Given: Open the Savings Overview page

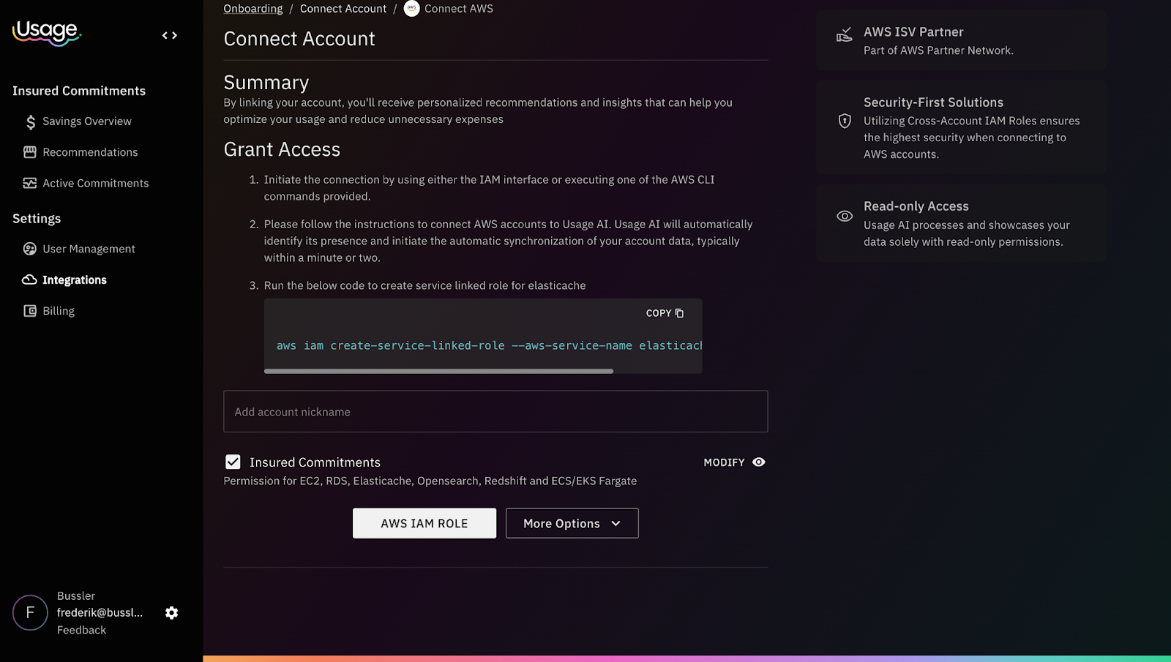Looking at the screenshot, I should click(87, 121).
